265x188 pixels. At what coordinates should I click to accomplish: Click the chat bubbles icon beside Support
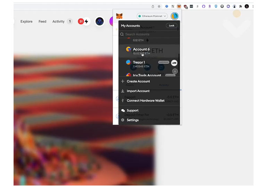(123, 111)
